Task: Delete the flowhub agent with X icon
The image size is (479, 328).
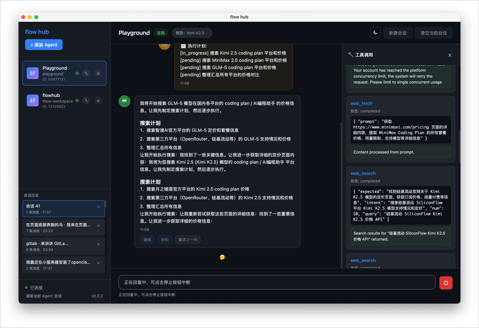Action: [98, 101]
